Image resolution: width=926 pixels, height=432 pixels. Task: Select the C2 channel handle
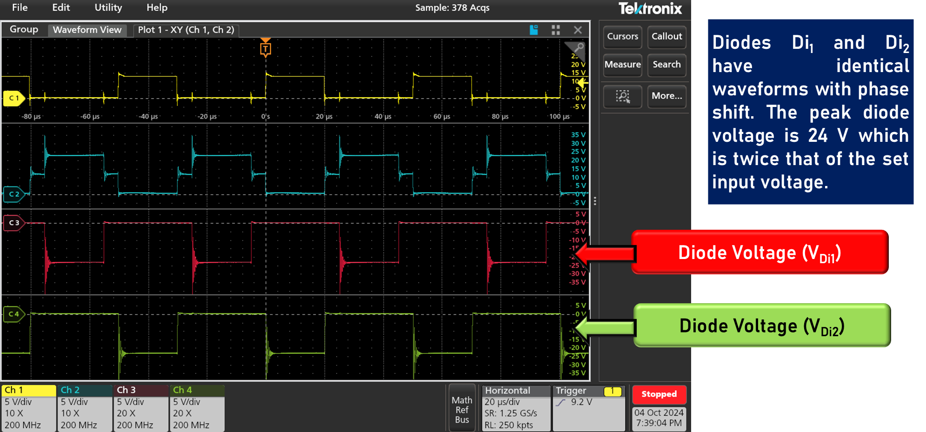pos(14,194)
